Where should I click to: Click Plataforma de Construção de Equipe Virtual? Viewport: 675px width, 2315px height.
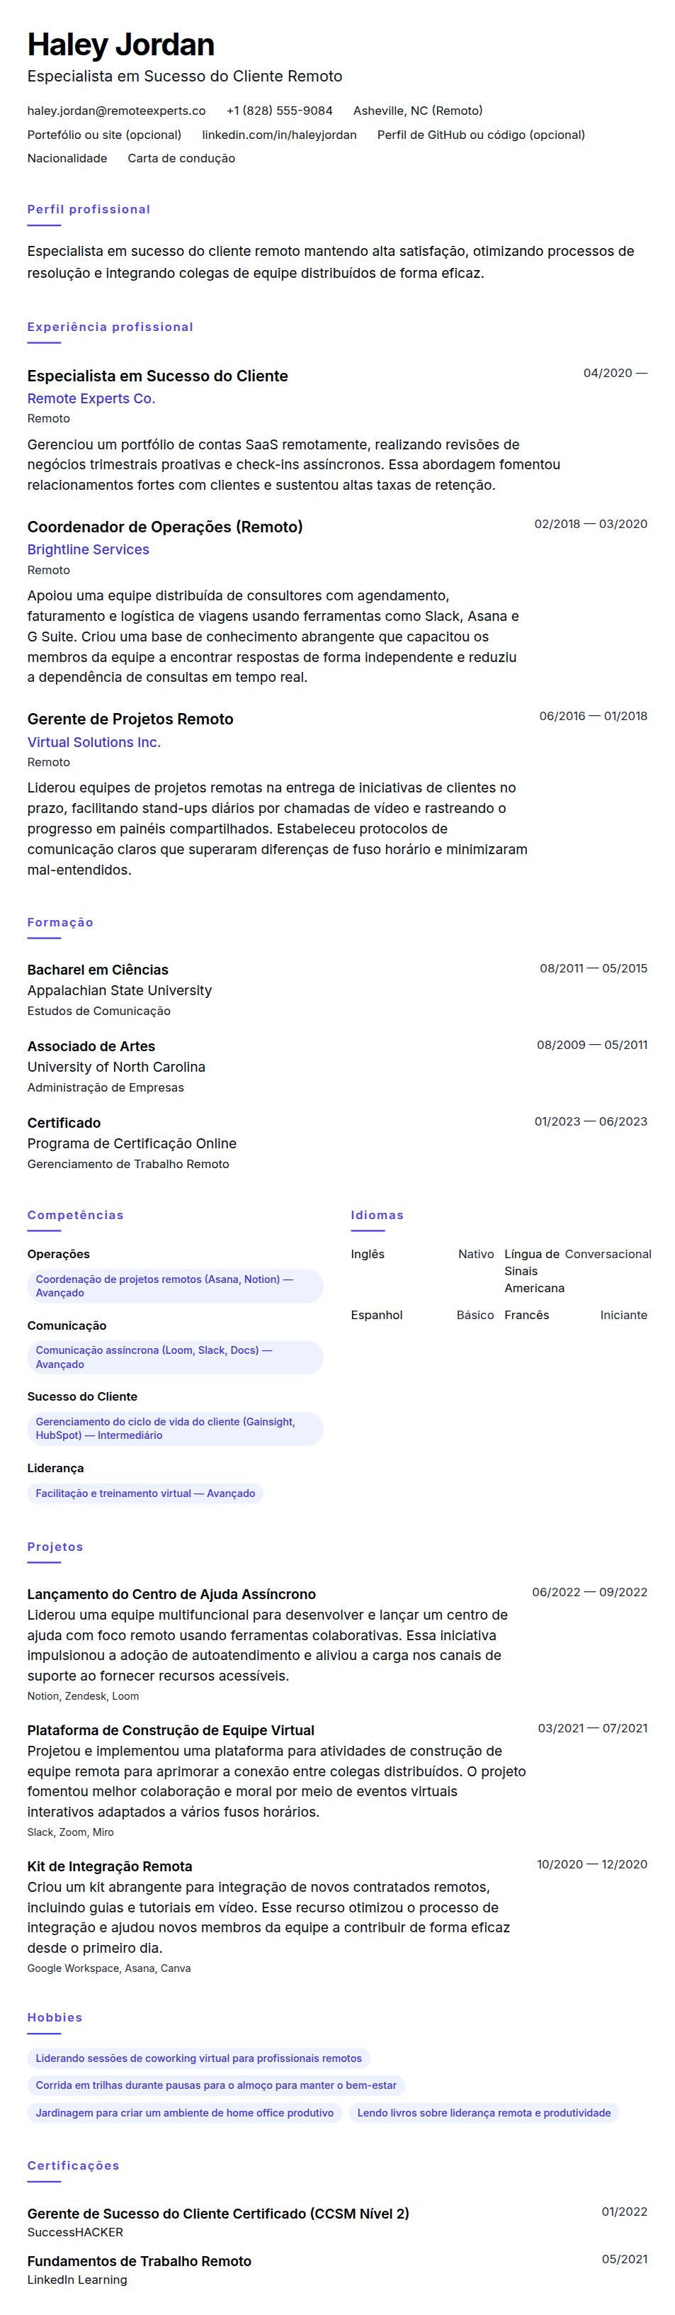[171, 1730]
